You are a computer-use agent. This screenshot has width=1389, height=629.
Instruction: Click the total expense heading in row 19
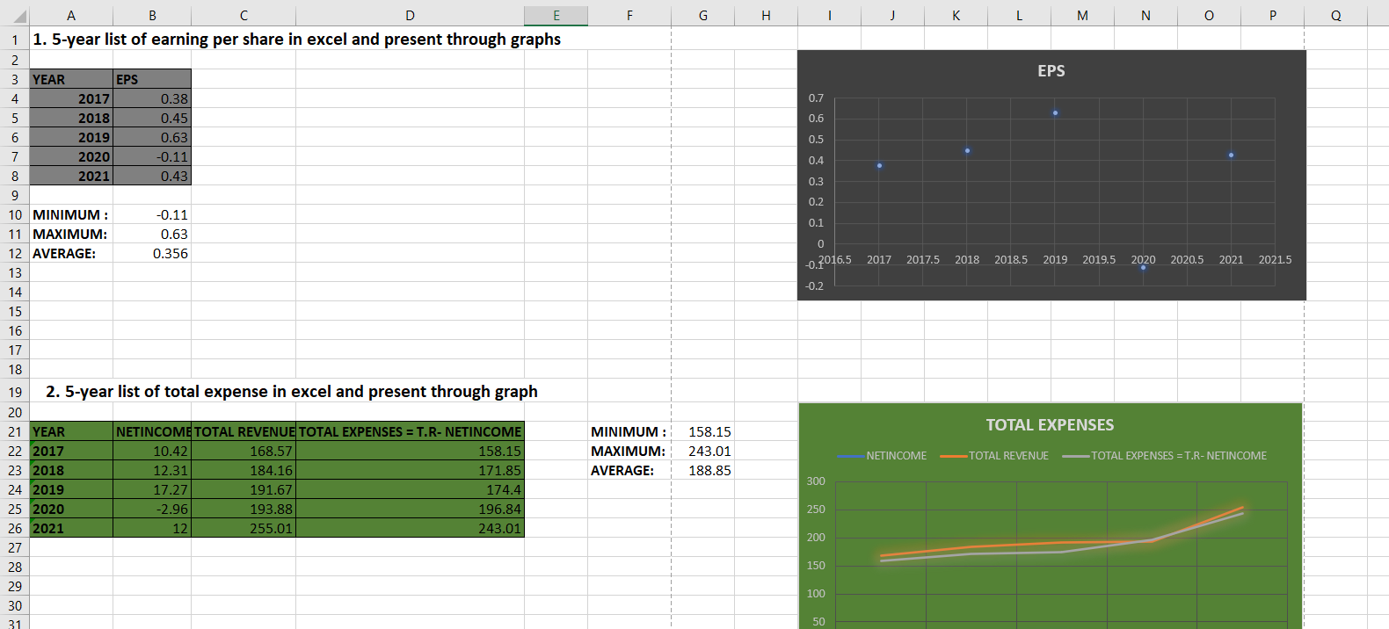pyautogui.click(x=292, y=392)
